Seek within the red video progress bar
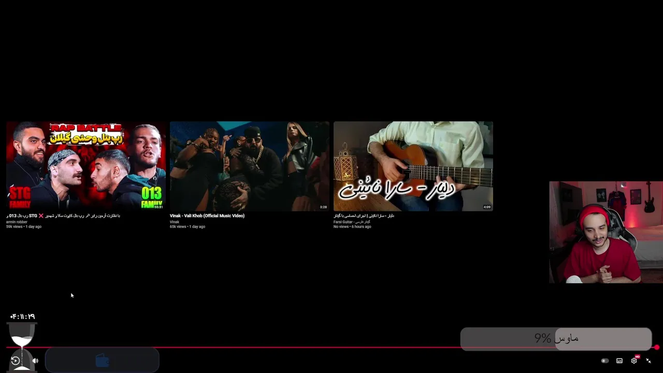The image size is (663, 373). tap(331, 348)
